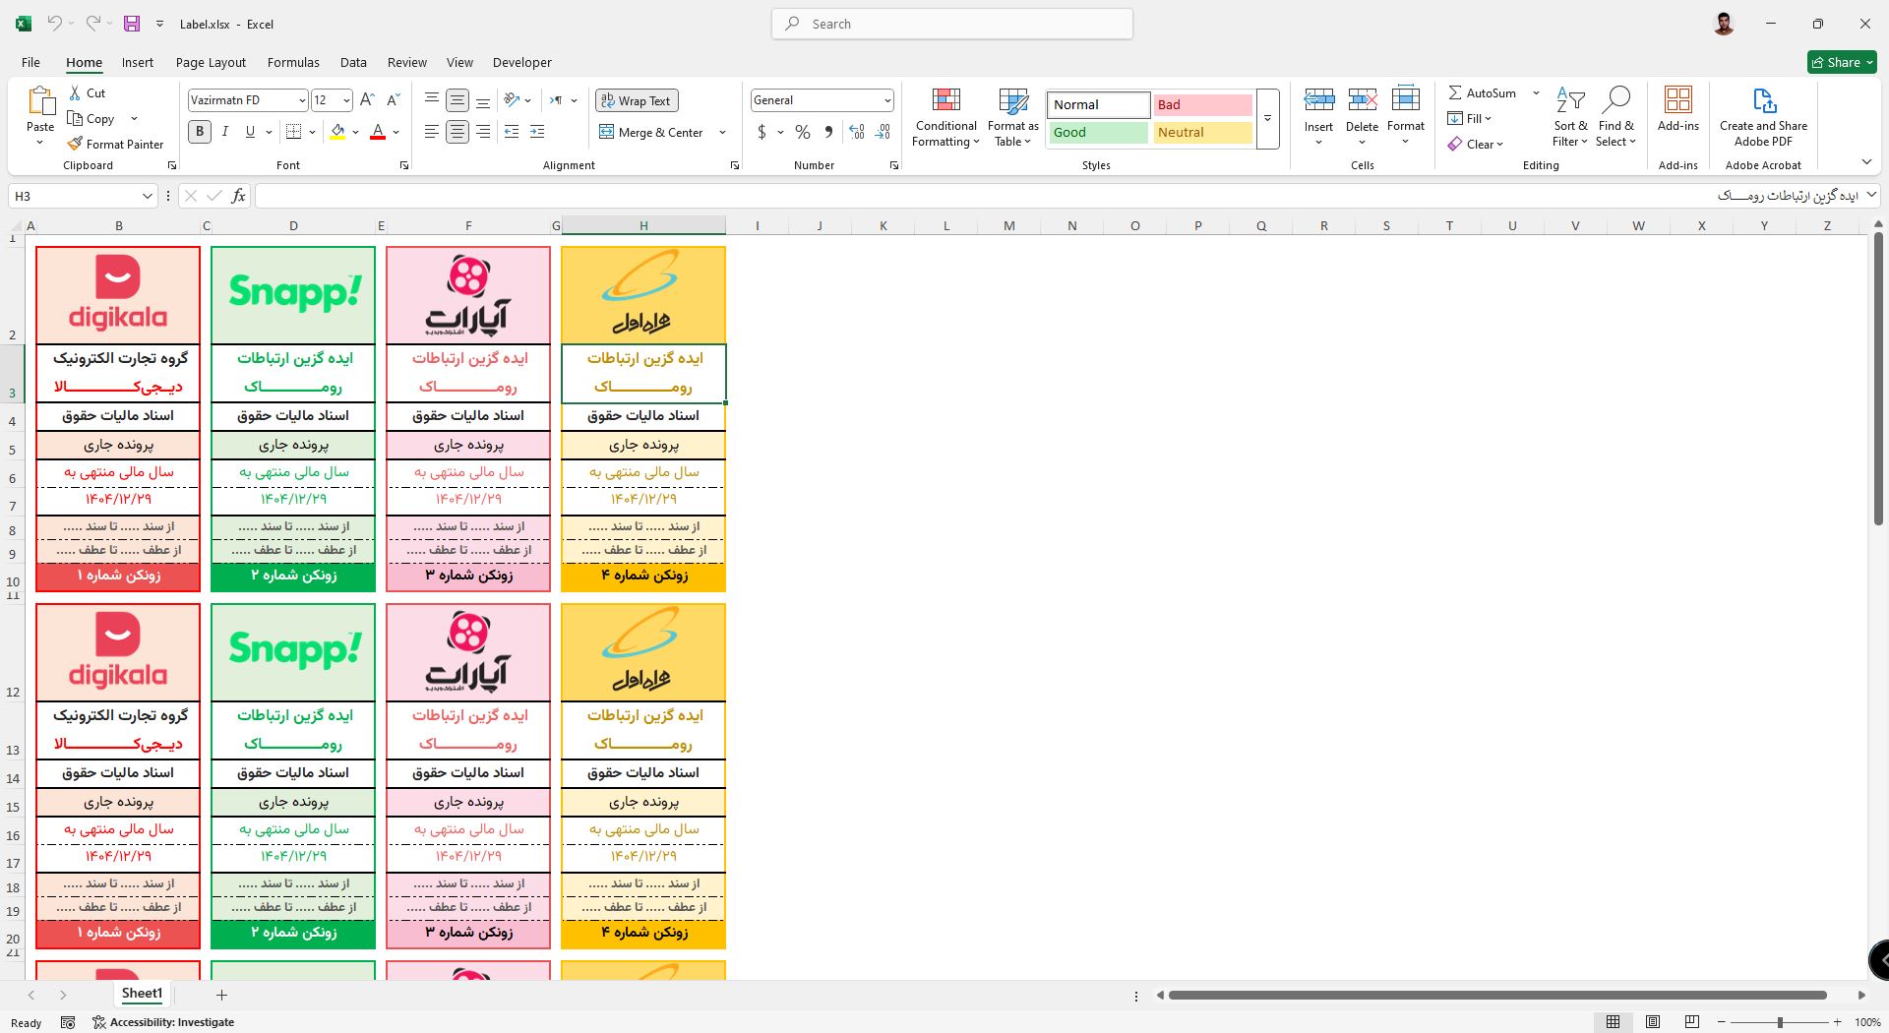
Task: Toggle Bold formatting off
Action: [x=200, y=132]
